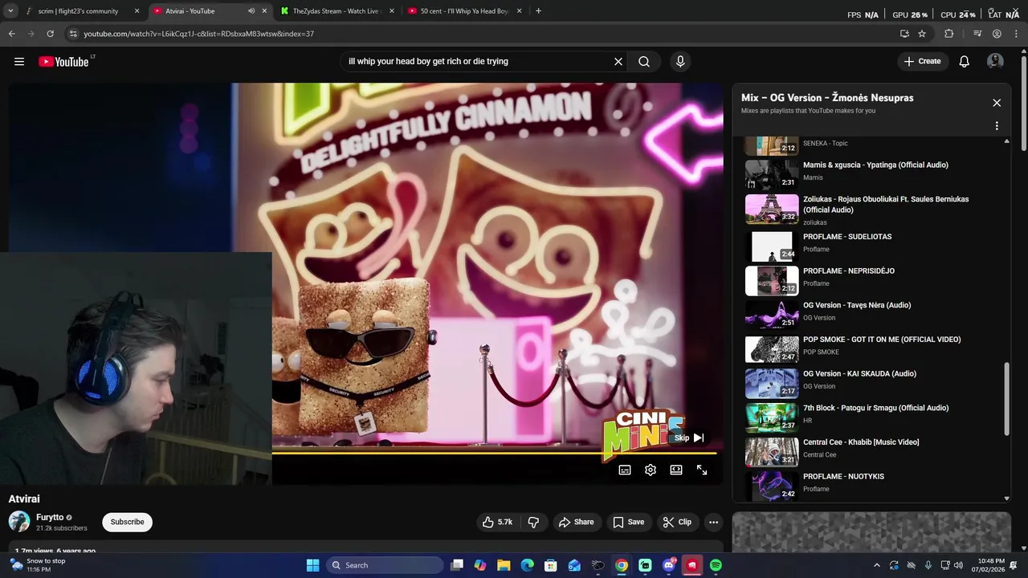The width and height of the screenshot is (1028, 578).
Task: Click the yellow ad progress bar
Action: 493,453
